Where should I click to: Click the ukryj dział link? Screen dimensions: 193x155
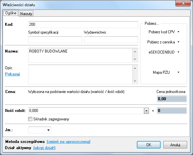[x=44, y=148]
